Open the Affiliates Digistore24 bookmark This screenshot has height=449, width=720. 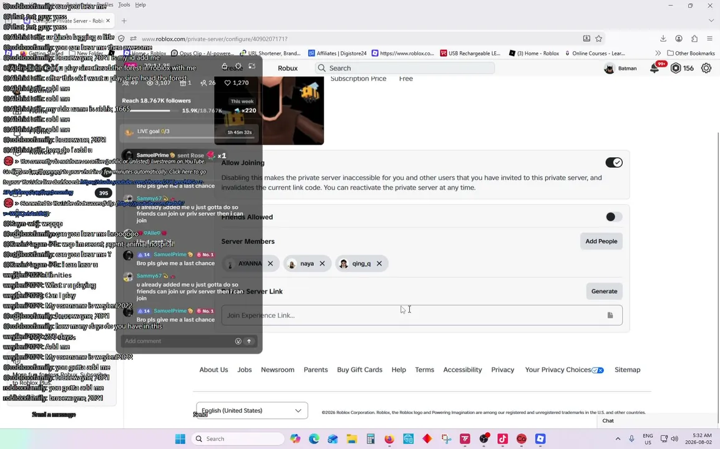338,53
